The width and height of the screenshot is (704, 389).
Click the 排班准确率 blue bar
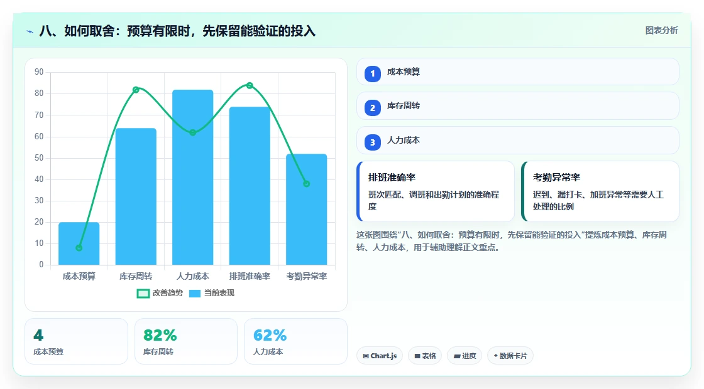(250, 186)
